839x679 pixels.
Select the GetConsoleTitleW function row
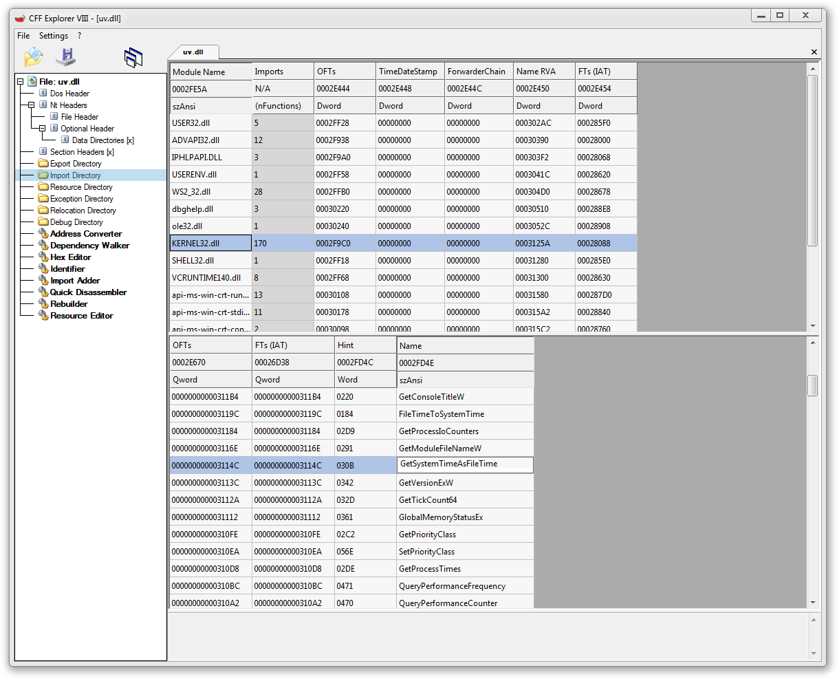click(351, 397)
